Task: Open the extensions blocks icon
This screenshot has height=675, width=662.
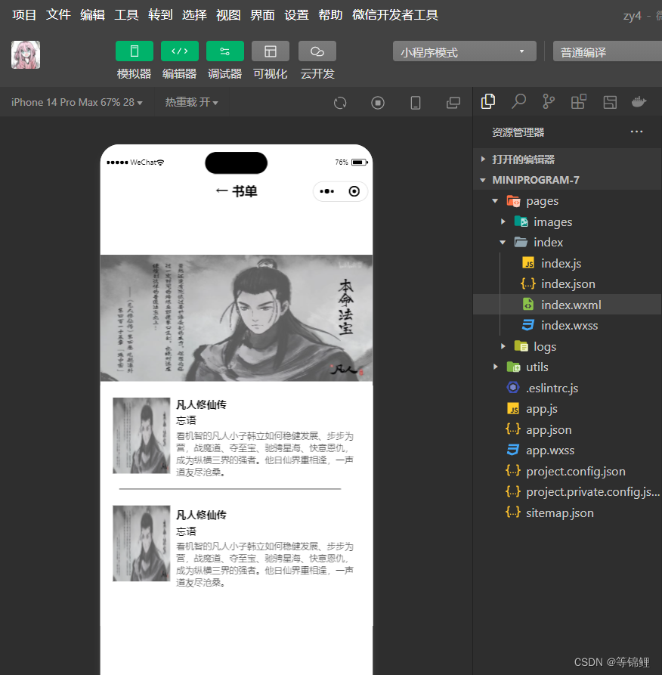Action: [x=579, y=101]
